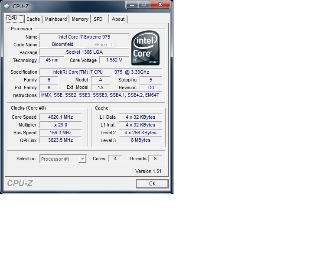Screen dimensions: 333x266
Task: Click the Specification field value
Action: tap(101, 72)
